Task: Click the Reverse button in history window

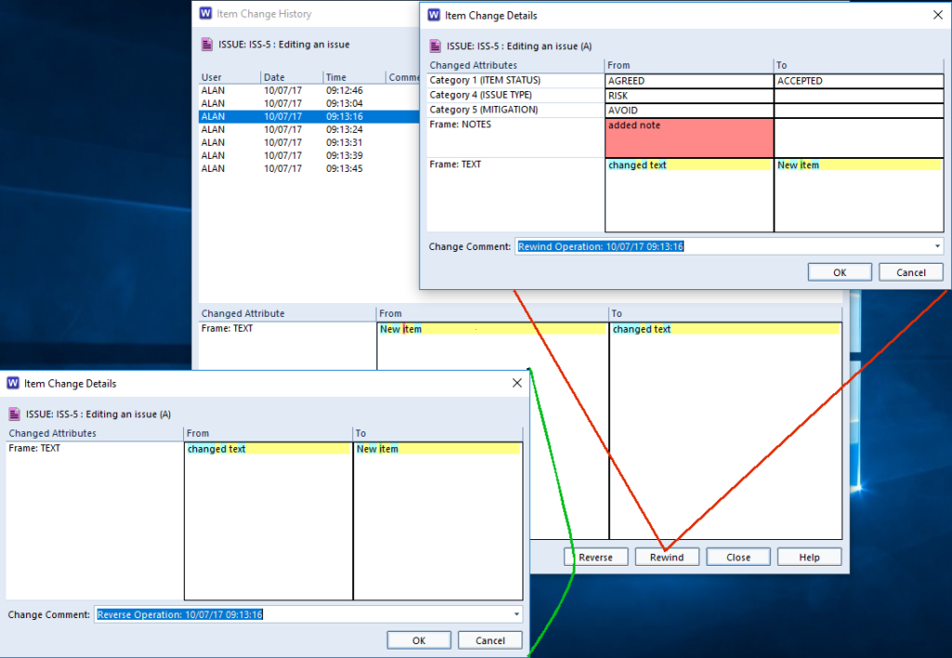Action: 596,558
